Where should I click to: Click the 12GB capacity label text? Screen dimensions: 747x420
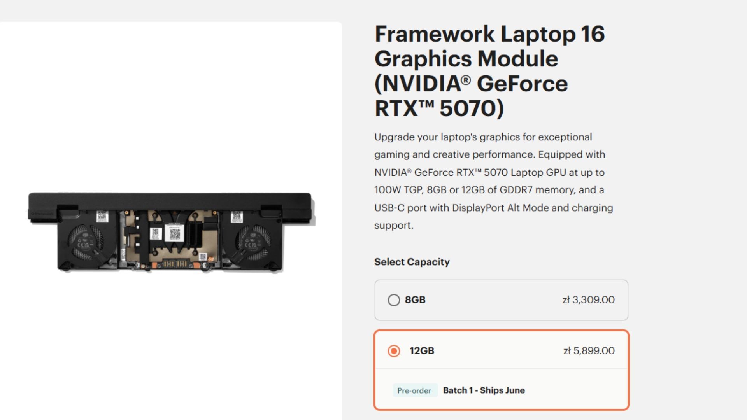pyautogui.click(x=422, y=351)
